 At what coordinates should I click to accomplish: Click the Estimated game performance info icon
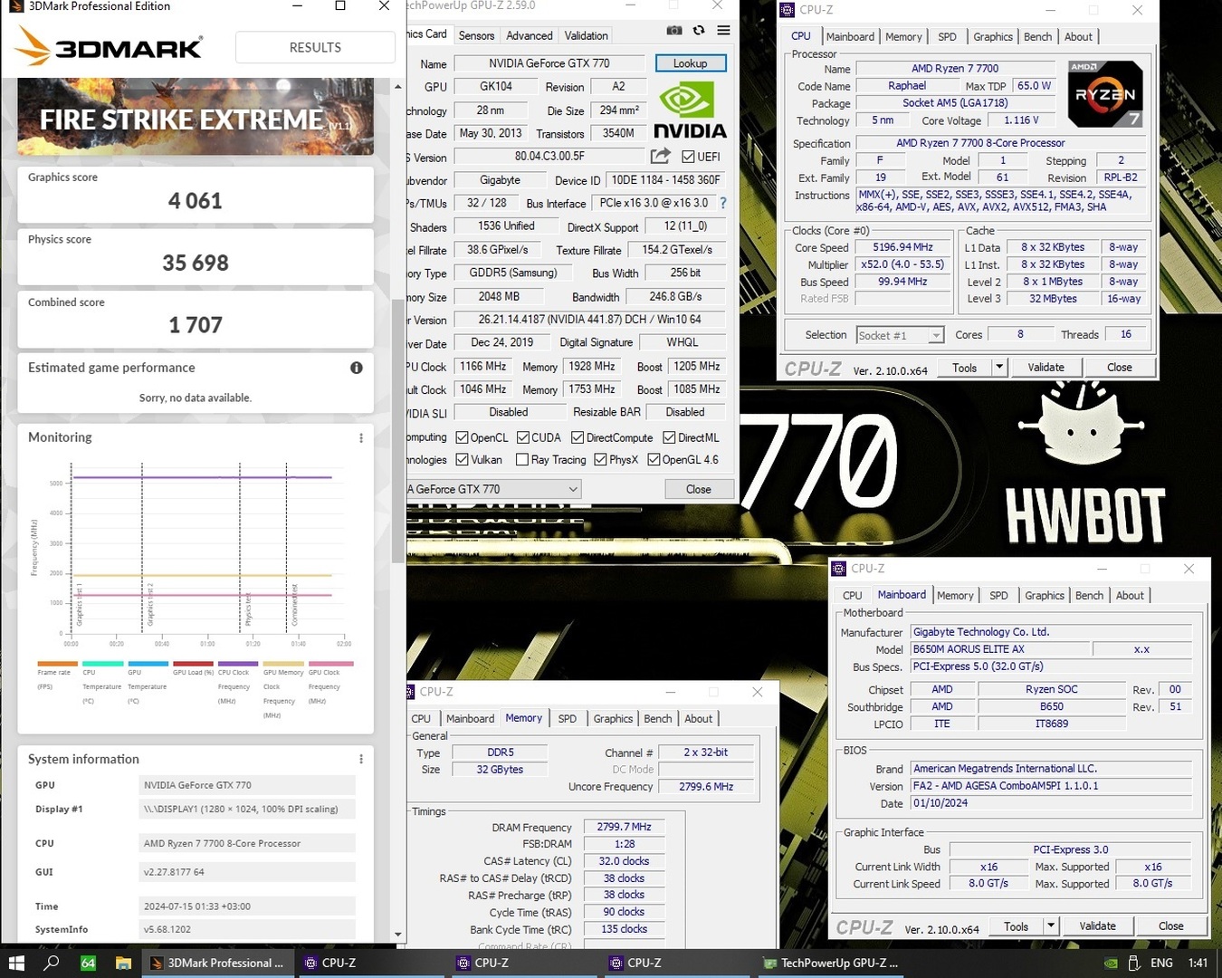(x=357, y=368)
